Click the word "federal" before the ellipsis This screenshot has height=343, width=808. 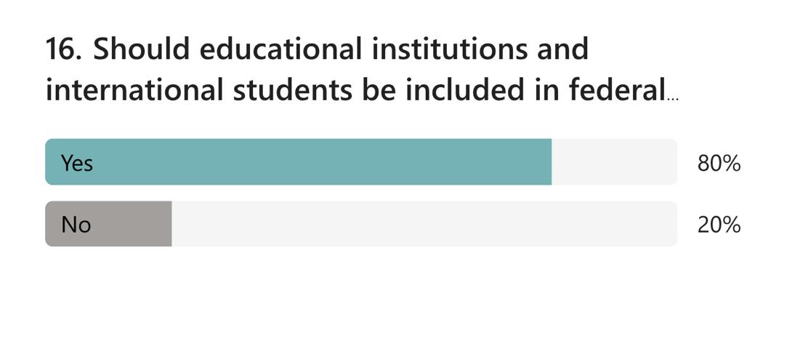tap(618, 91)
